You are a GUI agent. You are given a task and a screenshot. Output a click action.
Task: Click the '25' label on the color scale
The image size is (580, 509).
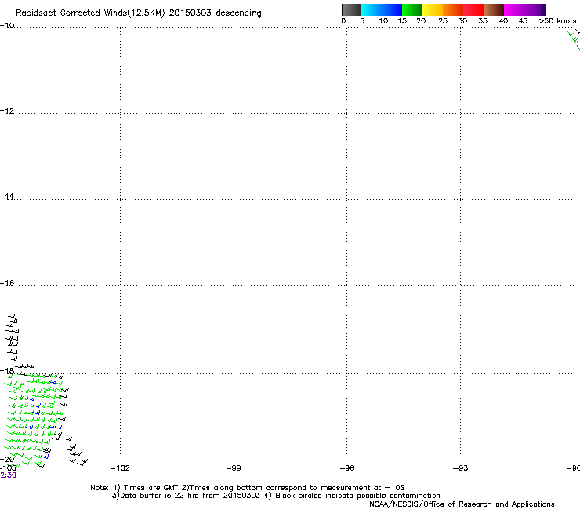click(443, 21)
